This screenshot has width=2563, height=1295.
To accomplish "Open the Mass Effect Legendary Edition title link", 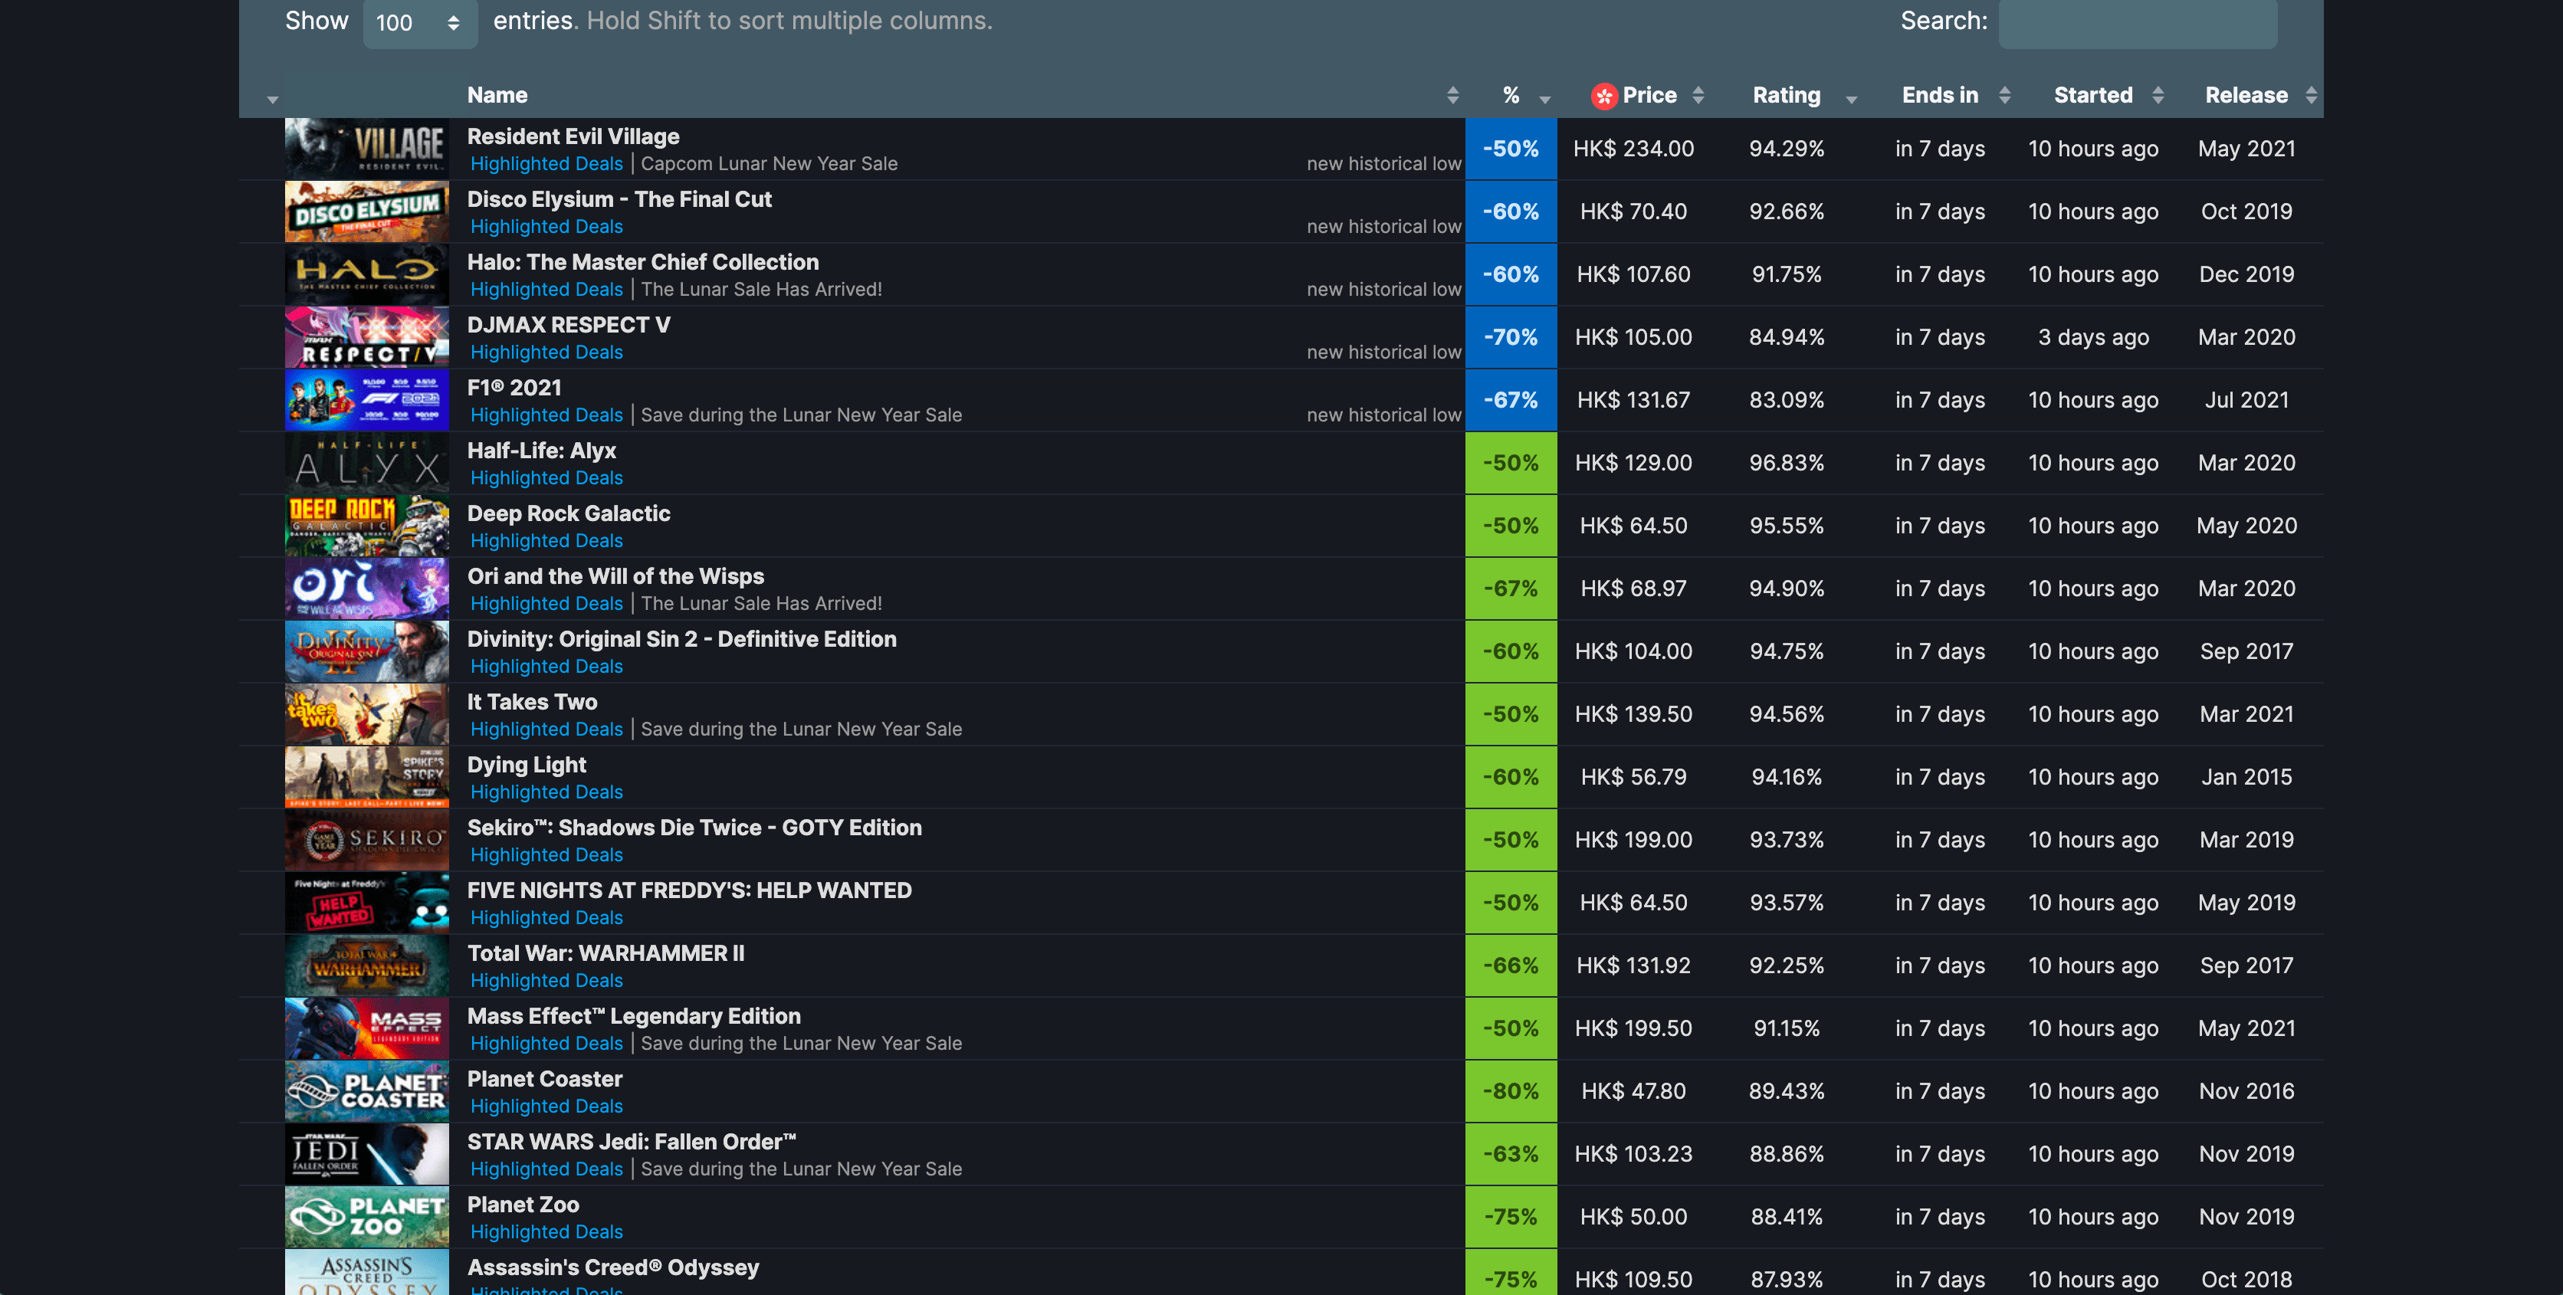I will tap(634, 1015).
